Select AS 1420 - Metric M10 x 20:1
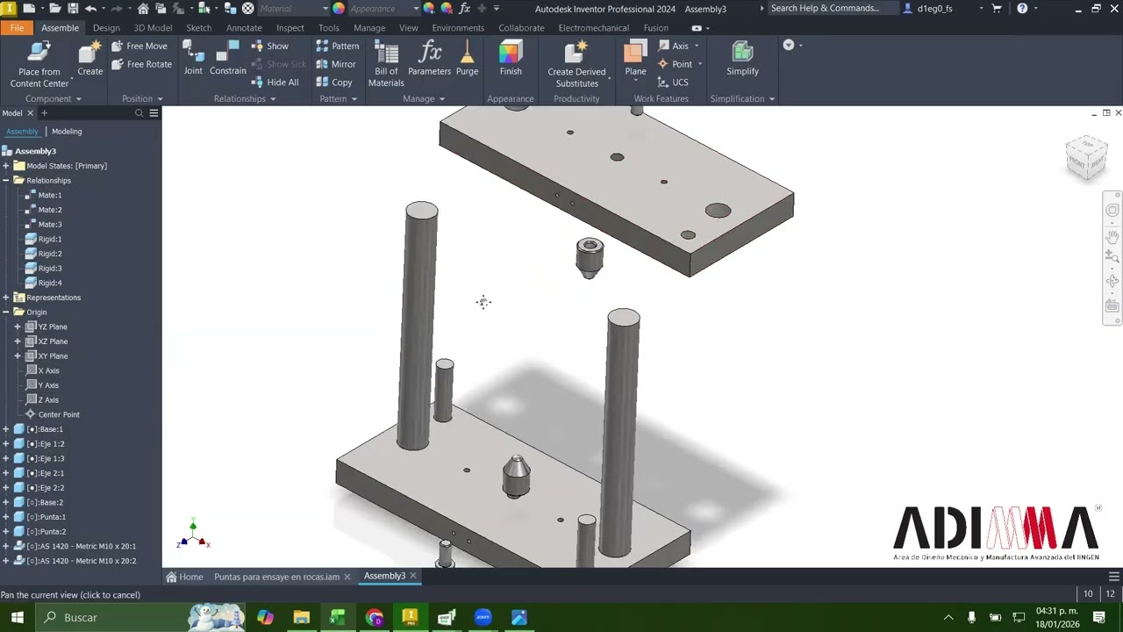Viewport: 1123px width, 632px height. click(81, 546)
